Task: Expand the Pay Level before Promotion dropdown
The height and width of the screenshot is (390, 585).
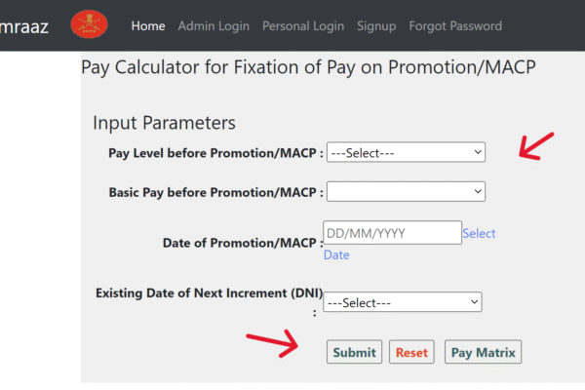Action: pos(407,153)
